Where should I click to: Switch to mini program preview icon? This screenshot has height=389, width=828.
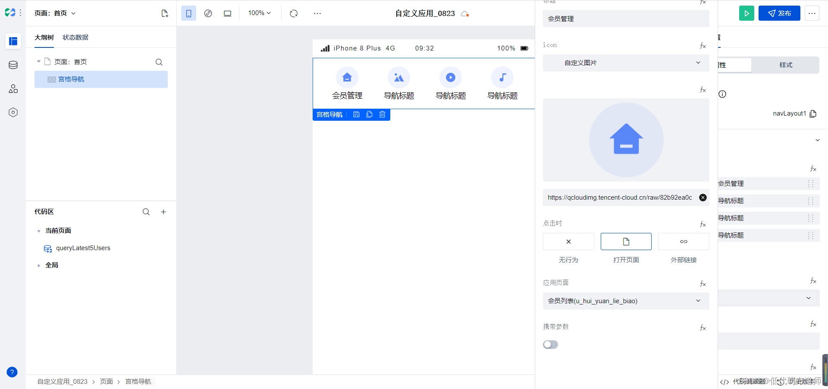click(208, 13)
